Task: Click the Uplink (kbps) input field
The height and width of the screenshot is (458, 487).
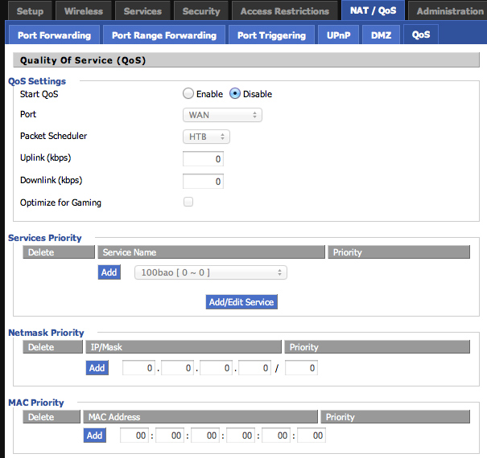Action: [203, 159]
